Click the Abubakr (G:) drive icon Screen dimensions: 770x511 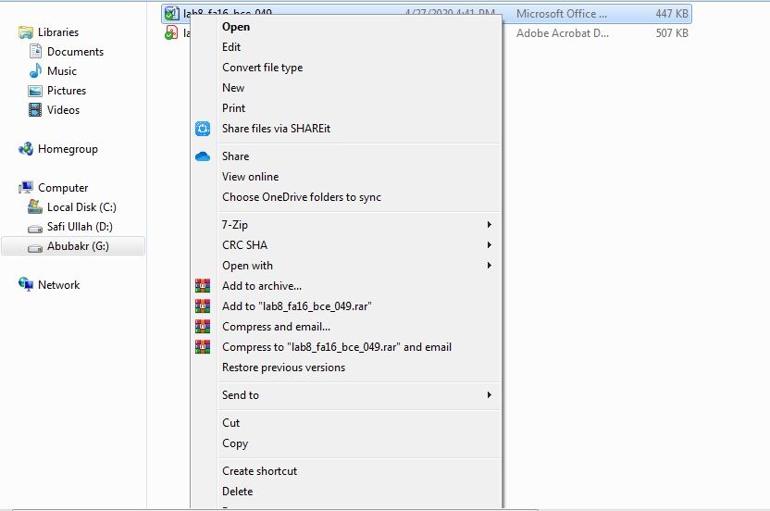pos(35,248)
